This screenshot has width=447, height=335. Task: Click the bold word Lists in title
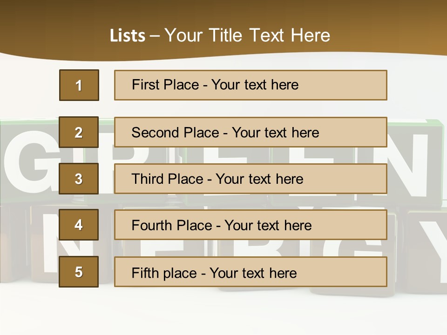tap(128, 35)
